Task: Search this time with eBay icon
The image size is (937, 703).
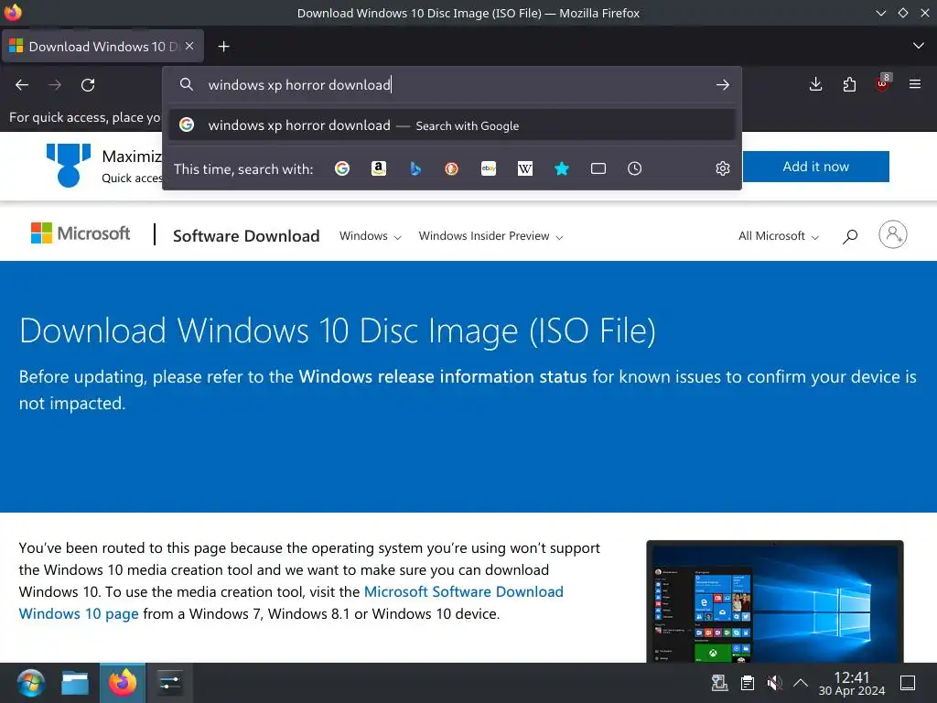Action: (489, 168)
